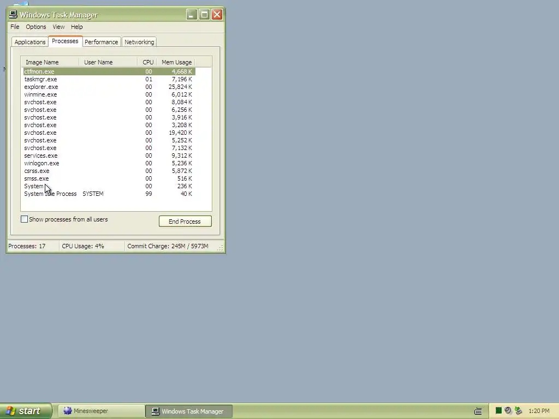Click the Commit Charge status entry
Image resolution: width=559 pixels, height=419 pixels.
[168, 246]
